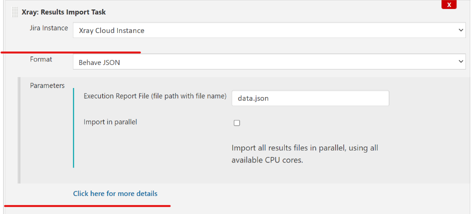Click the Behave JSON selected value text

point(99,62)
